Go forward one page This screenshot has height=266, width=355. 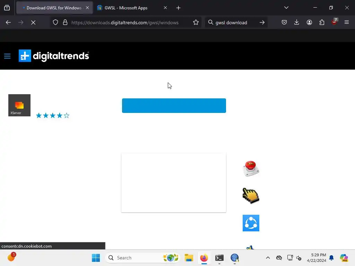(21, 23)
